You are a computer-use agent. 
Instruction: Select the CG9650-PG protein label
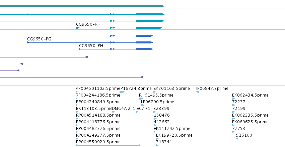coord(39,39)
